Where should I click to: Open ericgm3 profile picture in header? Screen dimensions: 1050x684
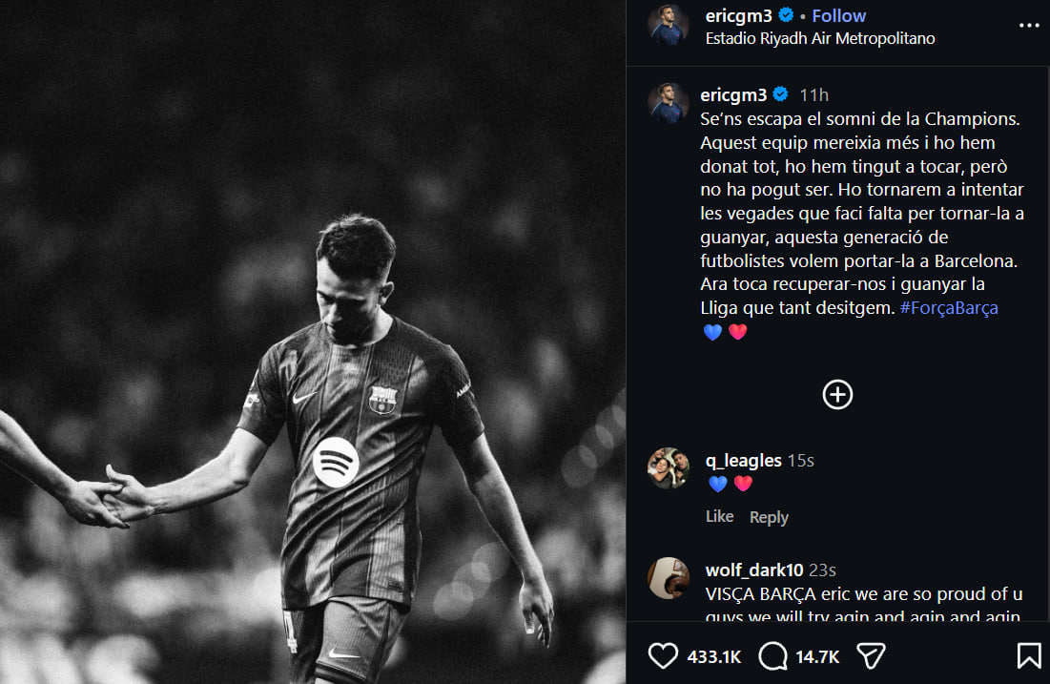click(x=668, y=25)
